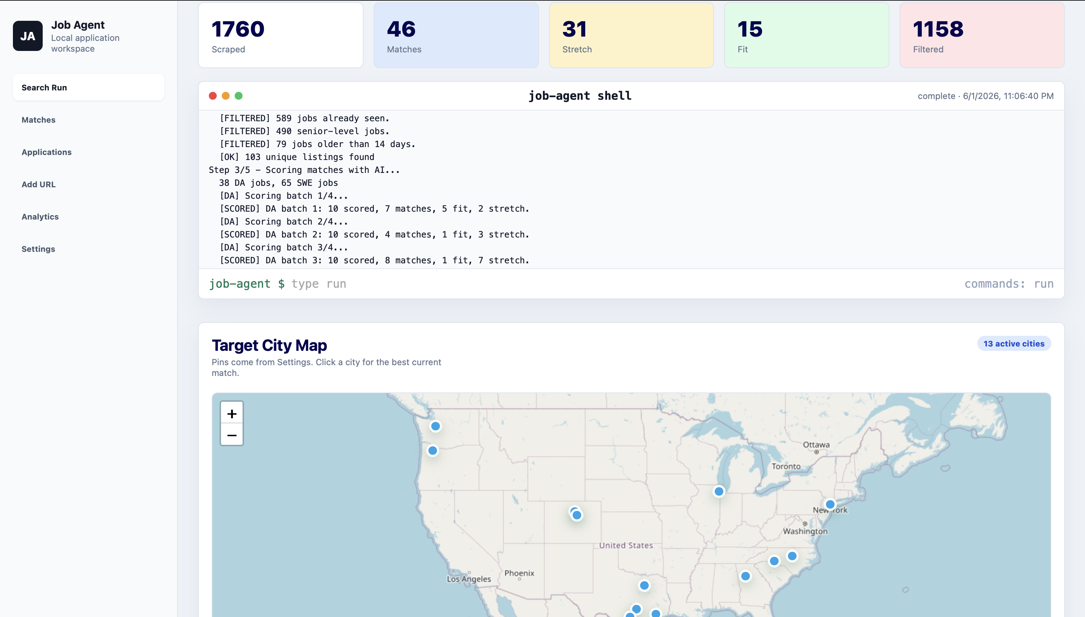Click the '[SCORED] DA batch 2' log line
1085x617 pixels.
coord(374,235)
